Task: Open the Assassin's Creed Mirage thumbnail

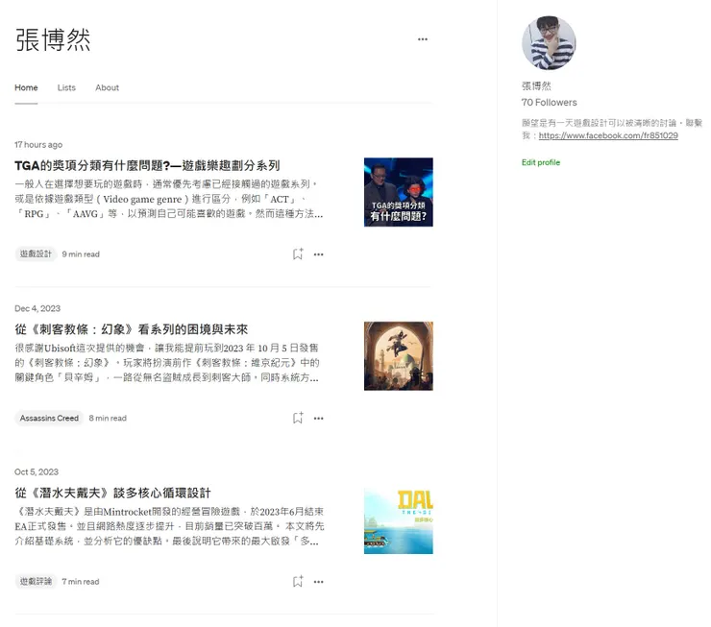Action: coord(398,356)
